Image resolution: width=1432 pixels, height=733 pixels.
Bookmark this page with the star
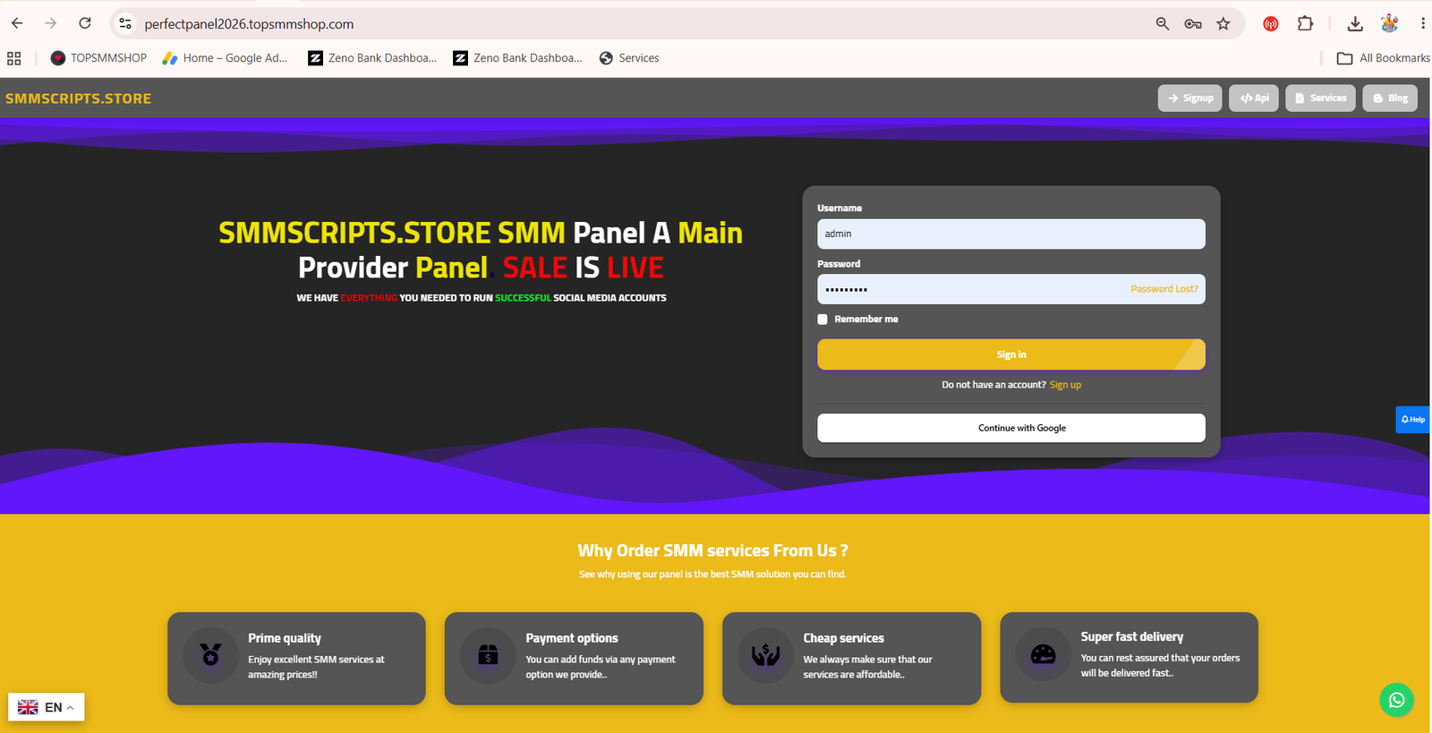[1223, 24]
